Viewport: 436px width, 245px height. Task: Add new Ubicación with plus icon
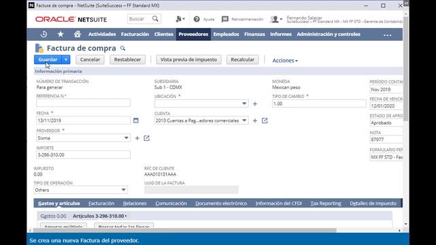pos(255,104)
